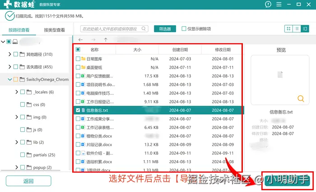Open the help question mark icon
The height and width of the screenshot is (192, 316).
(268, 4)
